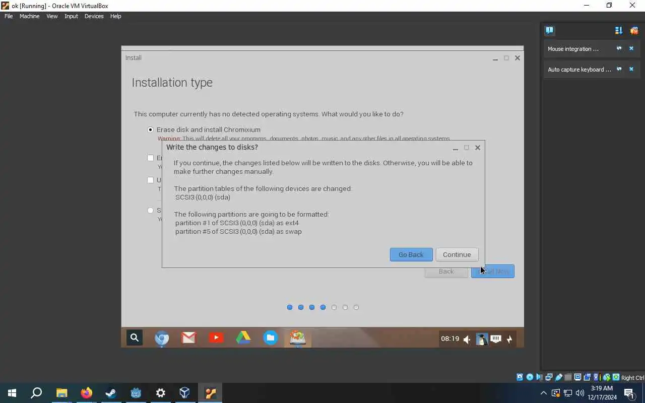Open YouTube icon on guest shelf

click(216, 338)
